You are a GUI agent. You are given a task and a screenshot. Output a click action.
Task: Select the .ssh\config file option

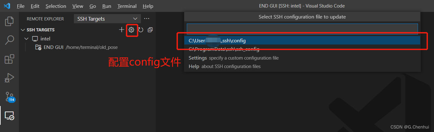(302, 40)
